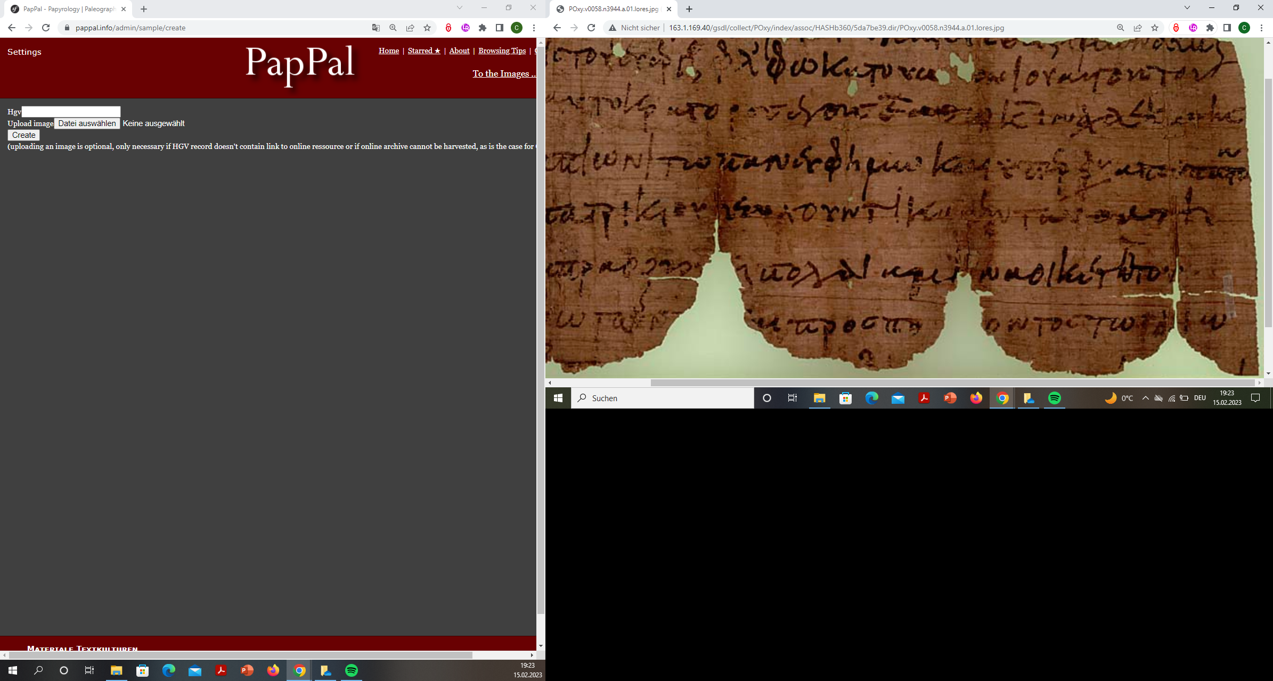Screen dimensions: 1273x681
Task: Open the extensions puzzle icon in the PapPal window
Action: [x=483, y=28]
